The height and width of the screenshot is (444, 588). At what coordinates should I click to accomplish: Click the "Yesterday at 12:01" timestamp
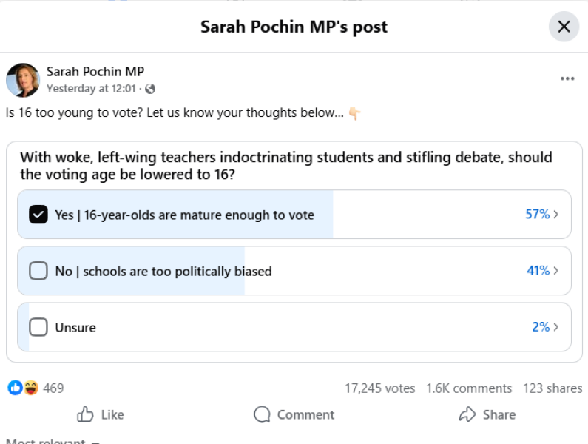[x=91, y=89]
